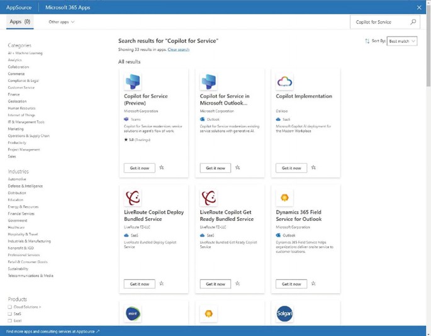Image resolution: width=431 pixels, height=336 pixels.
Task: Click the Microsoft 365 Apps header label
Action: pyautogui.click(x=67, y=8)
